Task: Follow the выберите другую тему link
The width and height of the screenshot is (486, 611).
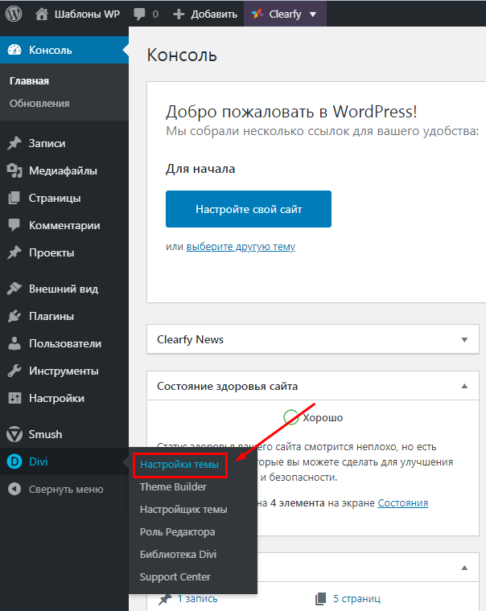Action: point(241,247)
